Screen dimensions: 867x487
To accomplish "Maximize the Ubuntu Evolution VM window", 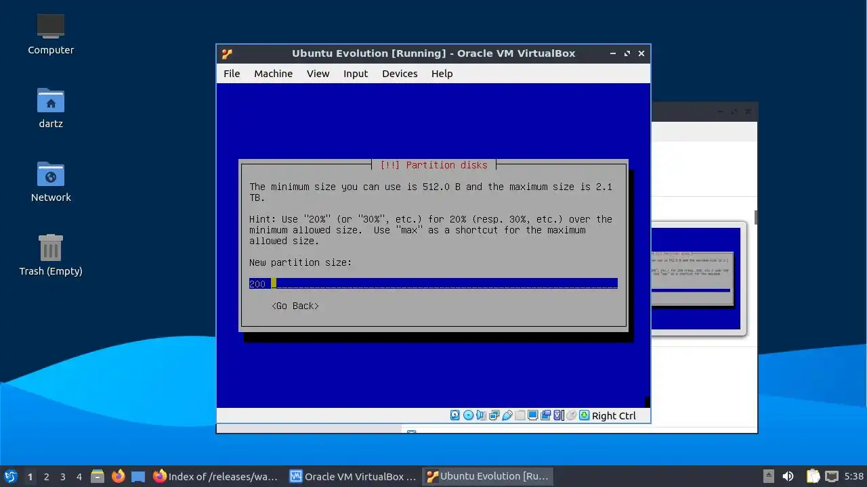I will tap(627, 53).
